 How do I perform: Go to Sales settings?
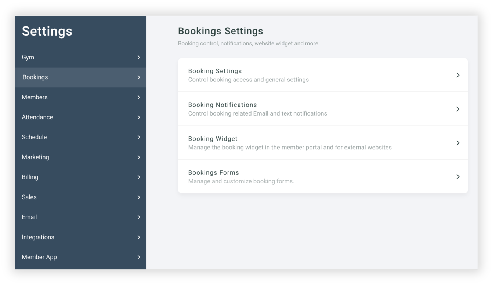[x=81, y=197]
